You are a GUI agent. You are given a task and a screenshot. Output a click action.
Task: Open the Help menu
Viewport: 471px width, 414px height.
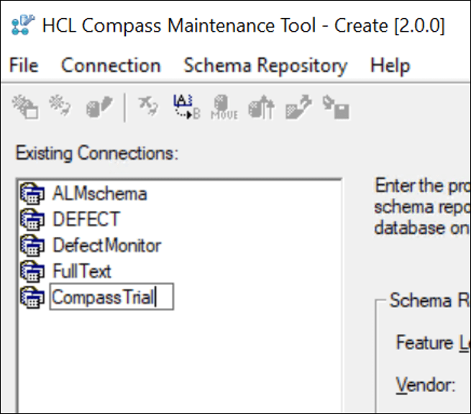point(390,66)
